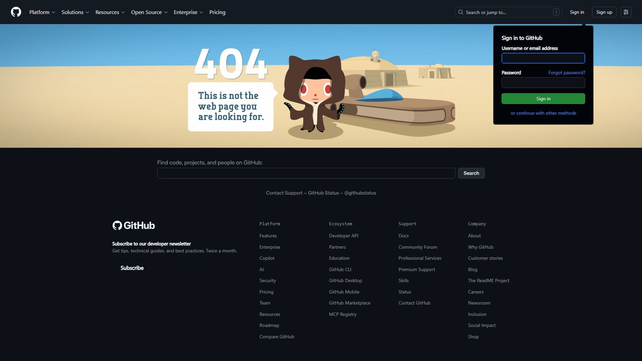Image resolution: width=642 pixels, height=361 pixels.
Task: Open Developer API footer link
Action: pyautogui.click(x=343, y=236)
